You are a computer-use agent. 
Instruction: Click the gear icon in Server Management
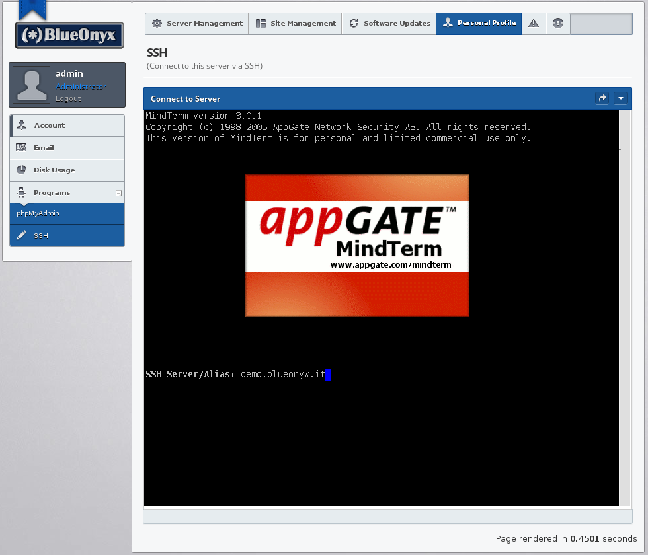[157, 24]
